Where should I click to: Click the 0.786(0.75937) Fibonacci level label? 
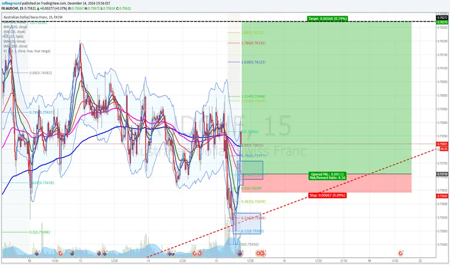pyautogui.click(x=42, y=112)
